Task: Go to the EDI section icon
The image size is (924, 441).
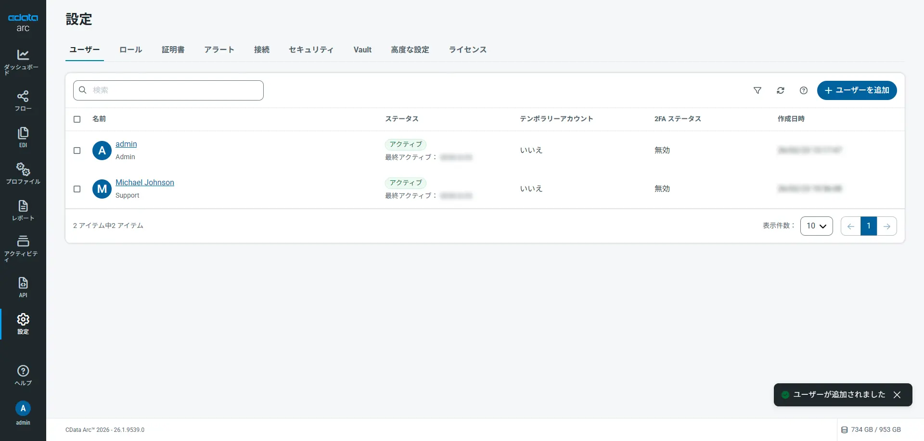Action: (x=23, y=133)
